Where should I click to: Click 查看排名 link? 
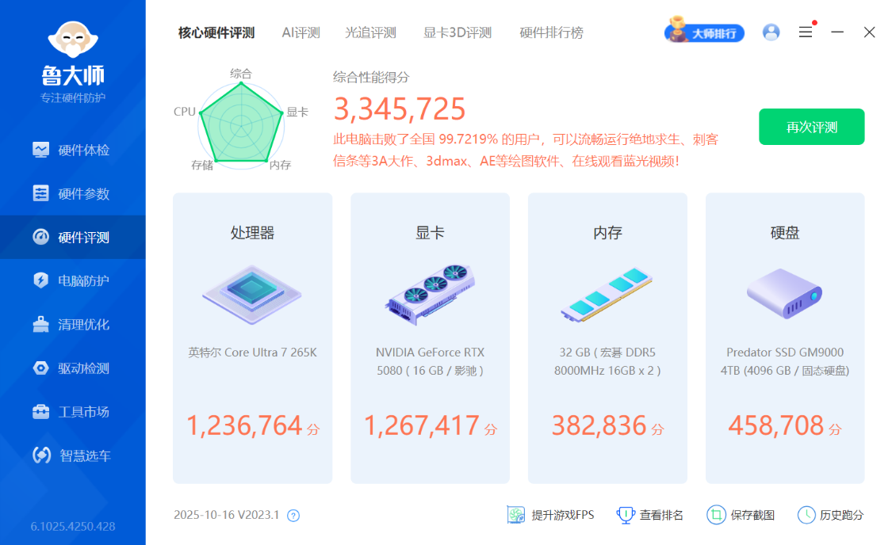(x=661, y=515)
